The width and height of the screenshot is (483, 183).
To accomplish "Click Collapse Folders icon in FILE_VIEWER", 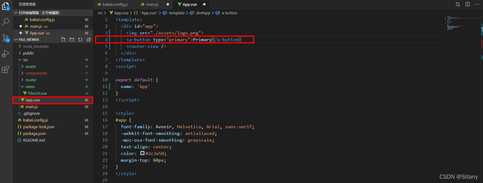I will pyautogui.click(x=89, y=40).
